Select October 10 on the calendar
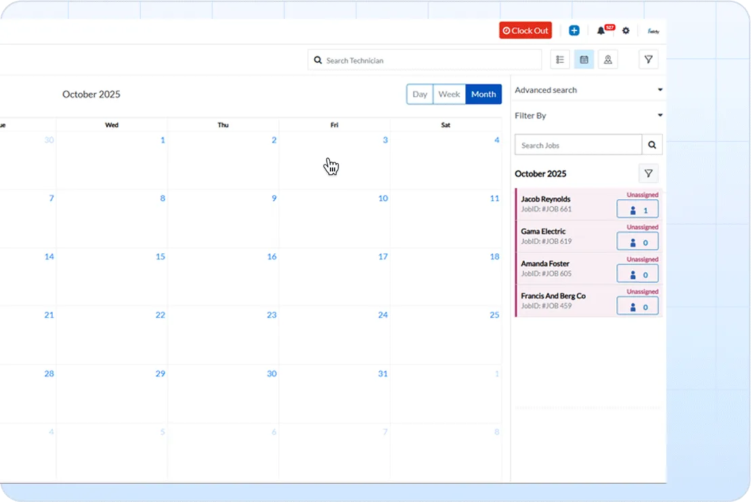The image size is (751, 502). tap(383, 198)
